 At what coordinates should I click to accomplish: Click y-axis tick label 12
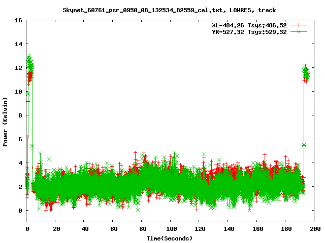pyautogui.click(x=18, y=68)
